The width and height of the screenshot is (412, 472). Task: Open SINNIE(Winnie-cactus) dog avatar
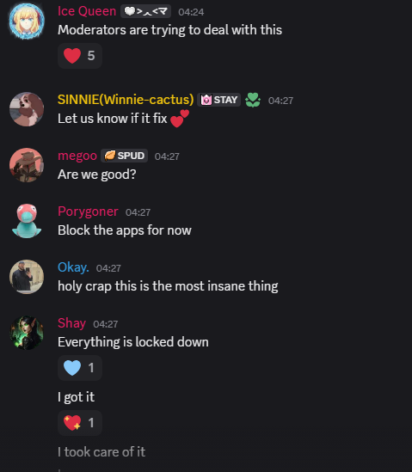click(27, 109)
